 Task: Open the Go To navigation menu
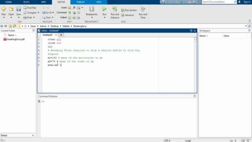coord(48,13)
